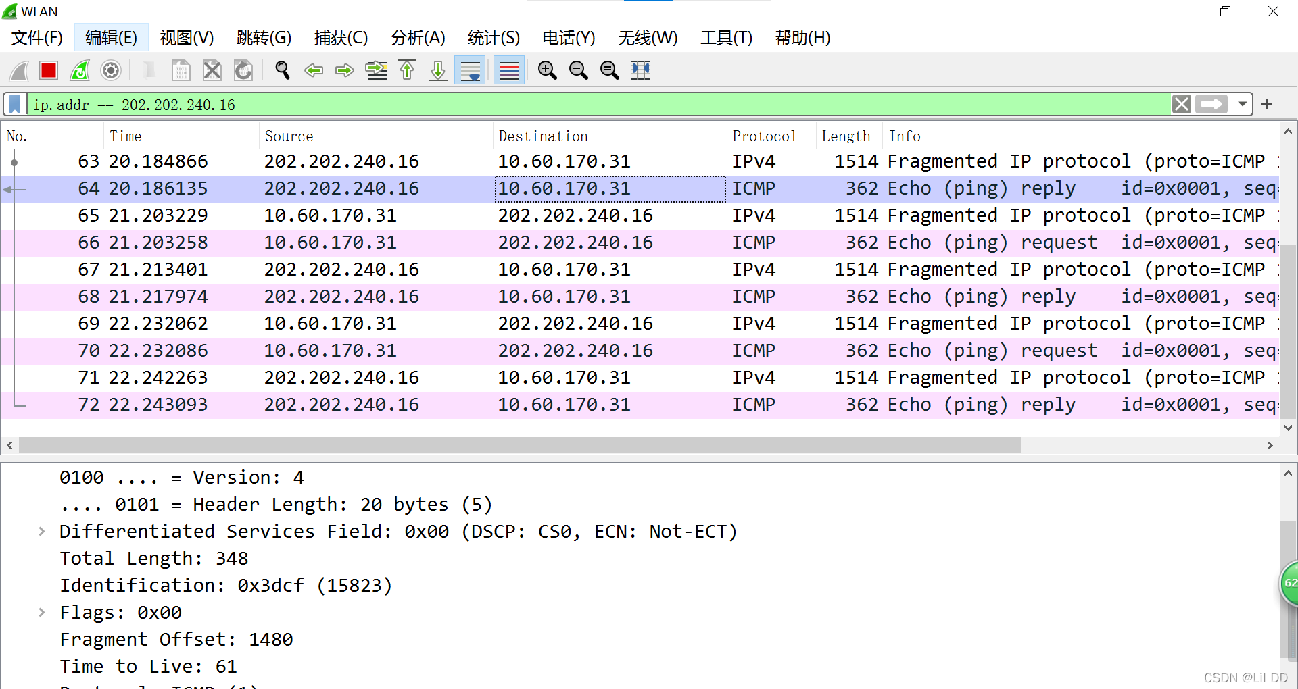The image size is (1298, 689).
Task: Go forward to next packet with right arrow
Action: [345, 70]
